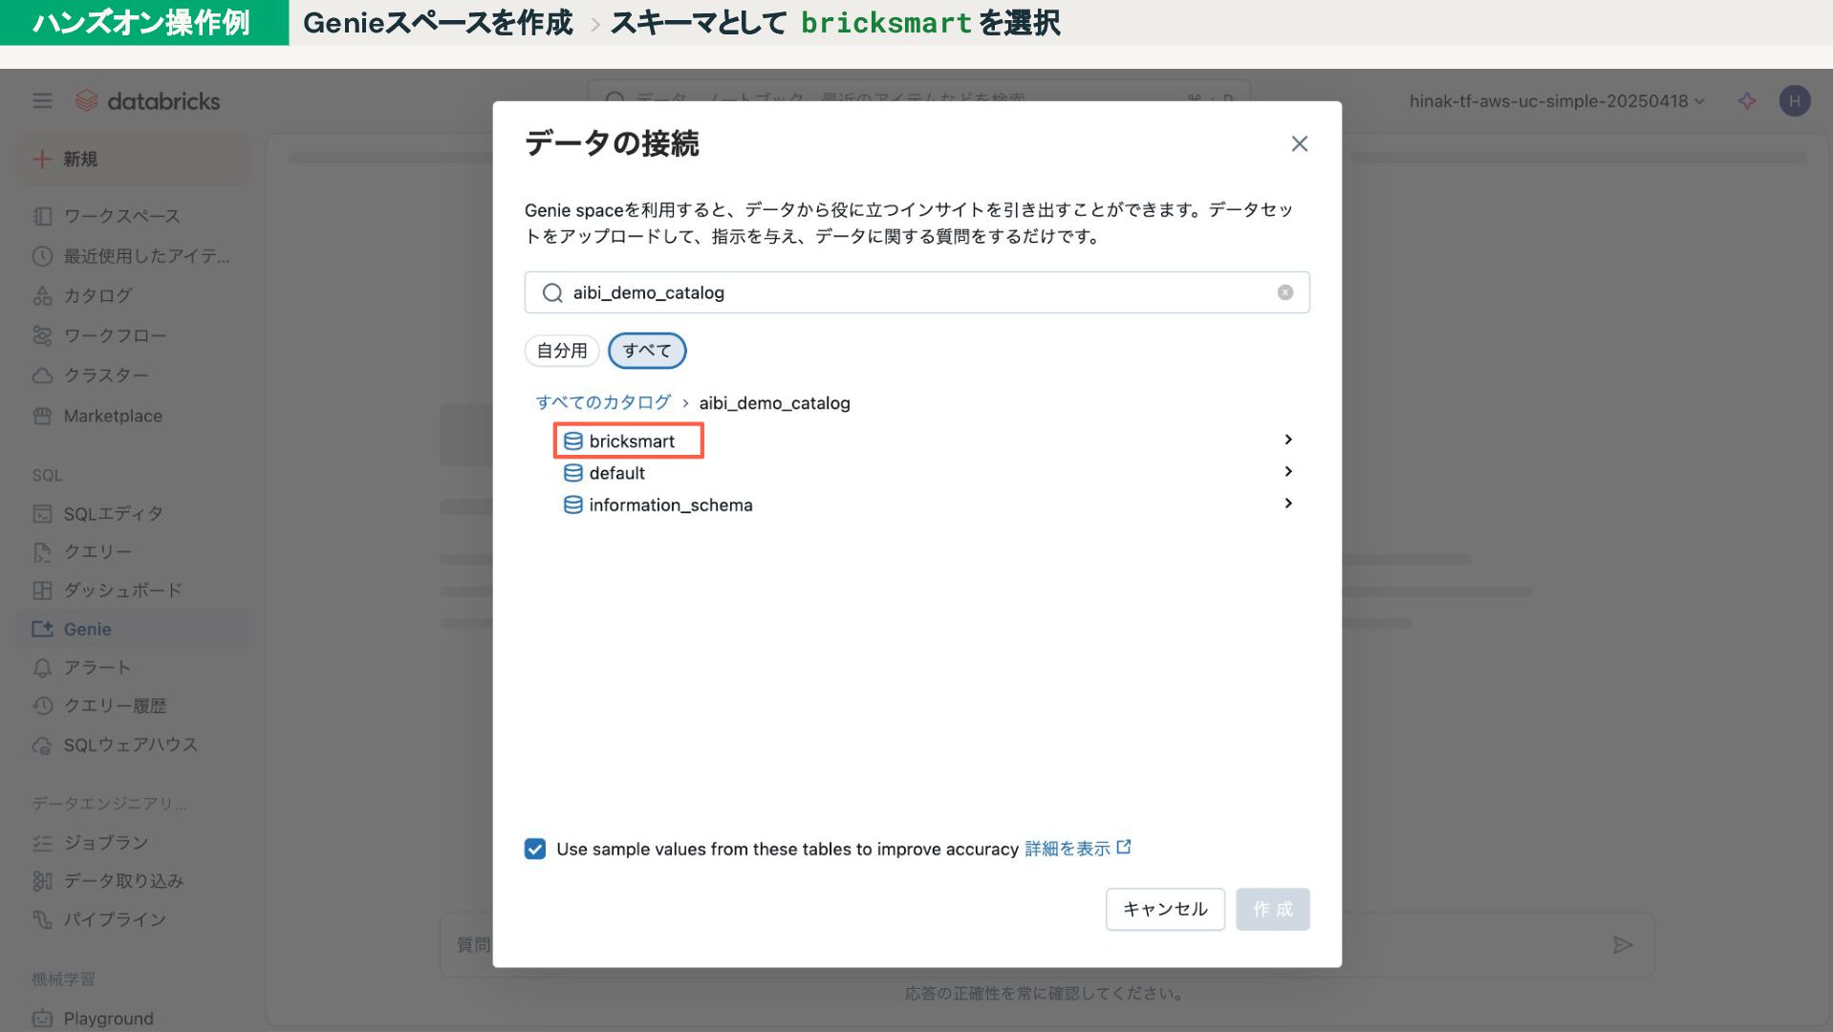Viewport: 1833px width, 1032px height.
Task: Click the default schema database icon
Action: coord(572,473)
